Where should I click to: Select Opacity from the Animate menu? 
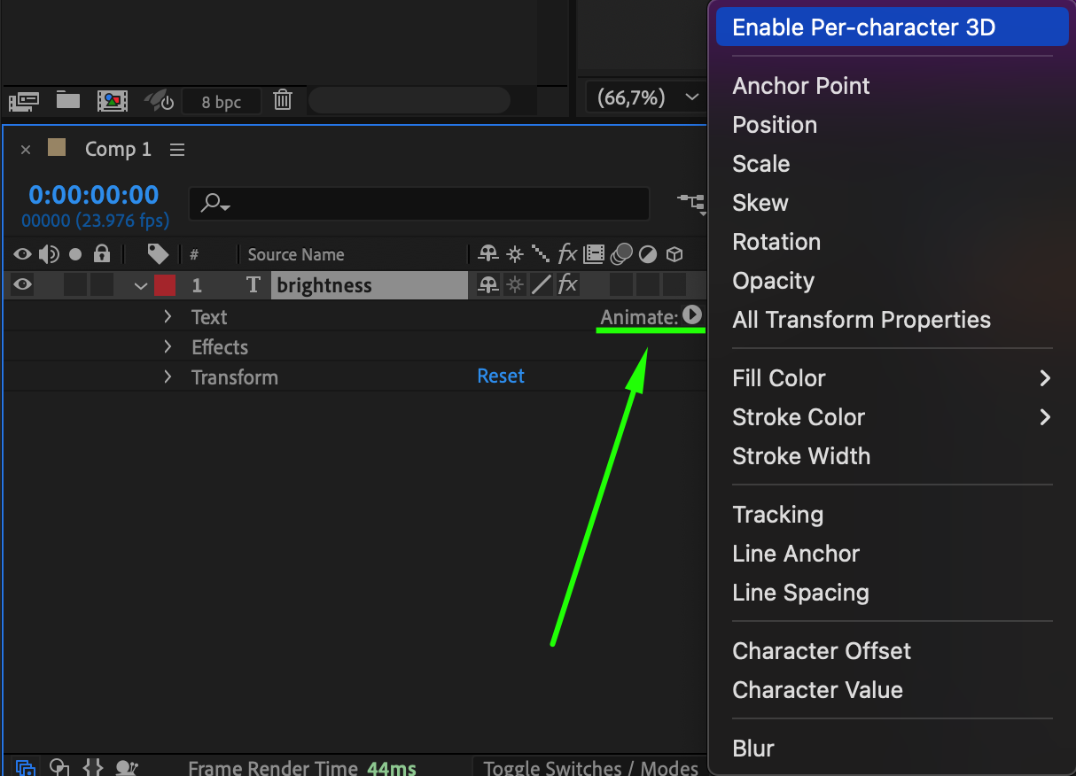tap(773, 281)
